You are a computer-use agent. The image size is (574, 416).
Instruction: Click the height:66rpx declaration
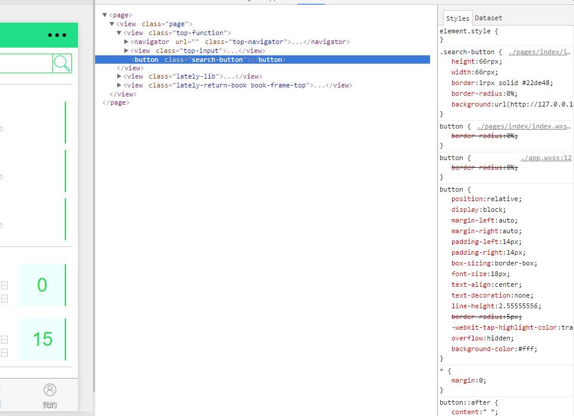click(x=476, y=61)
